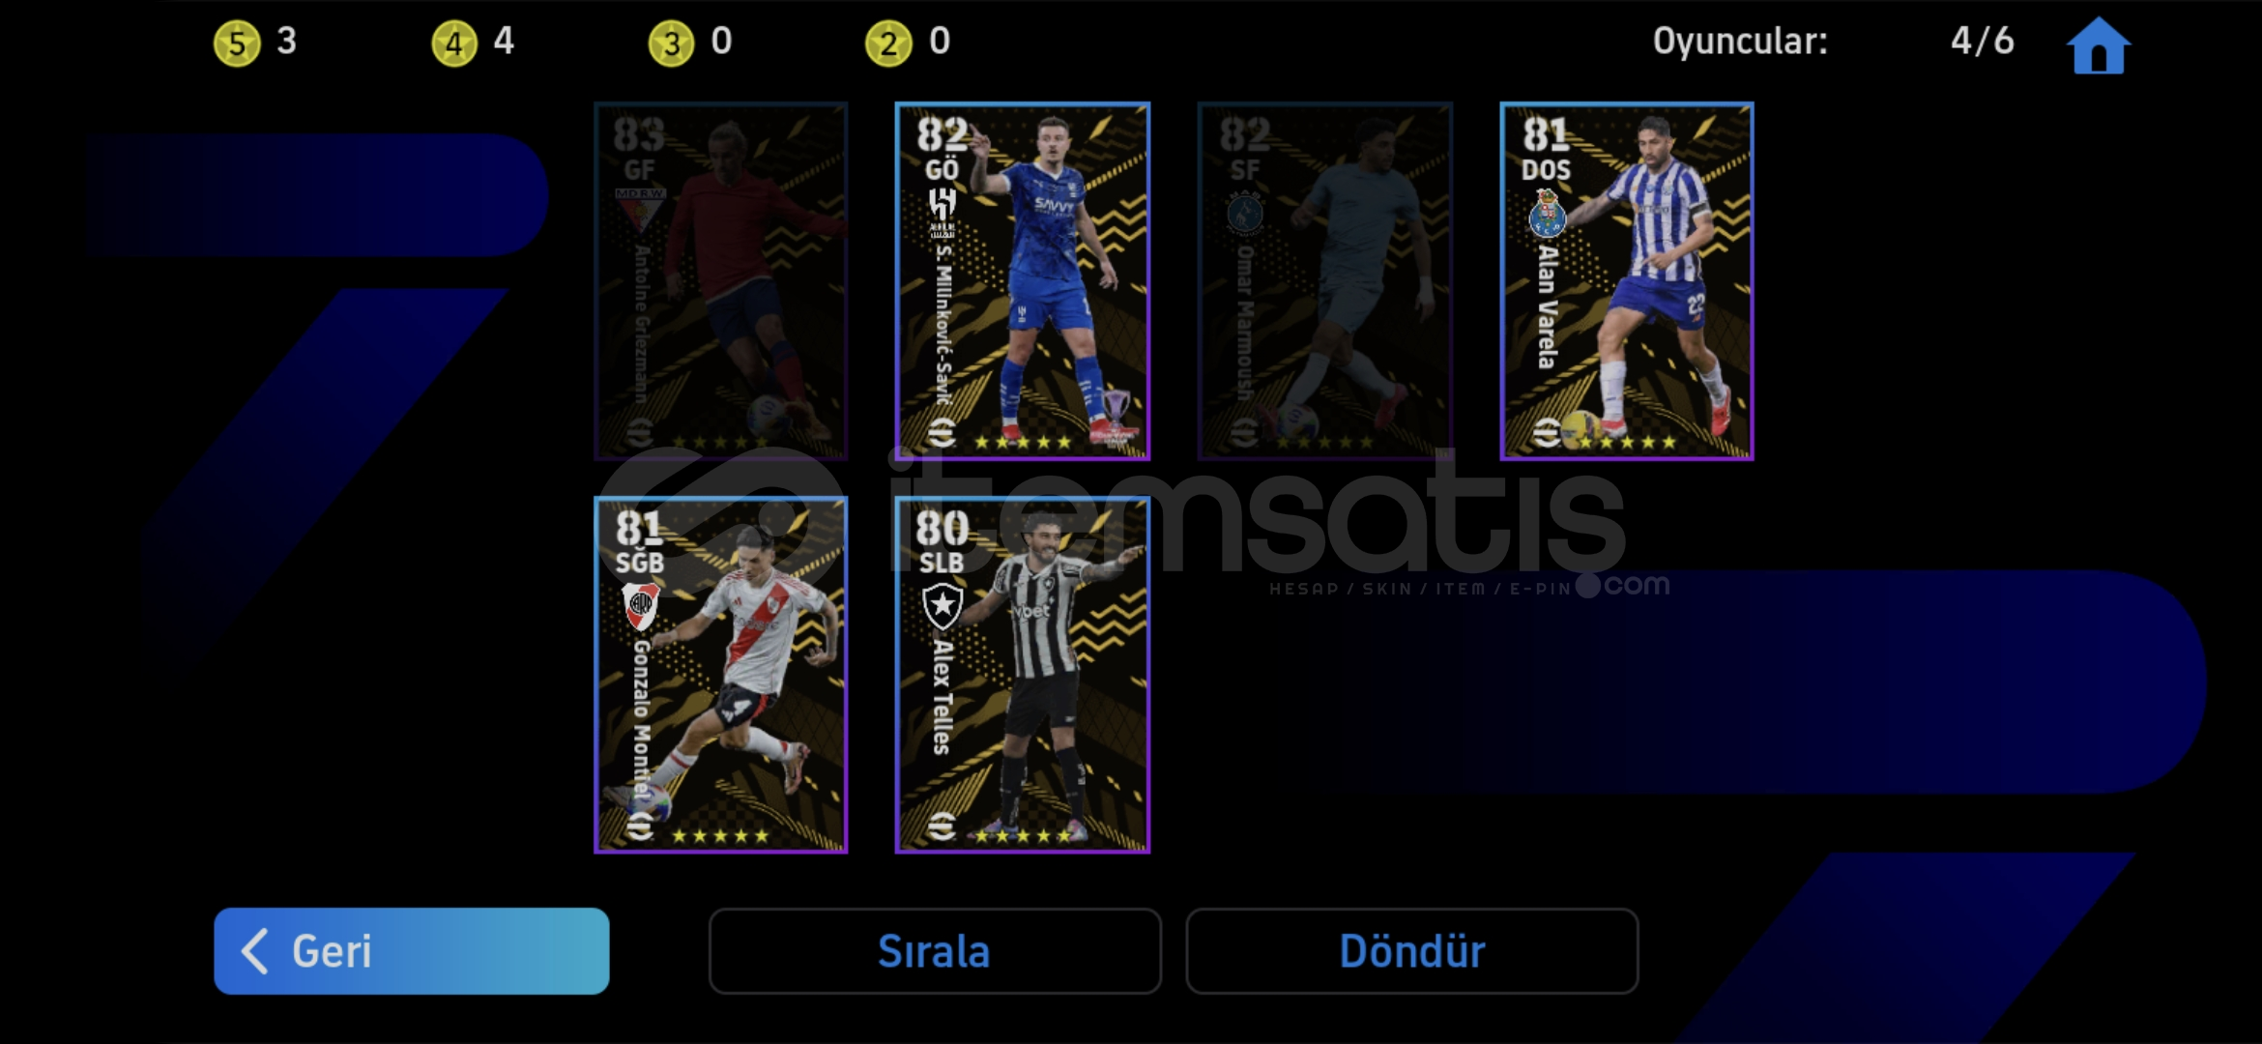Viewport: 2262px width, 1044px height.
Task: Tap the Oyuncular 4/6 player counter
Action: point(1833,42)
